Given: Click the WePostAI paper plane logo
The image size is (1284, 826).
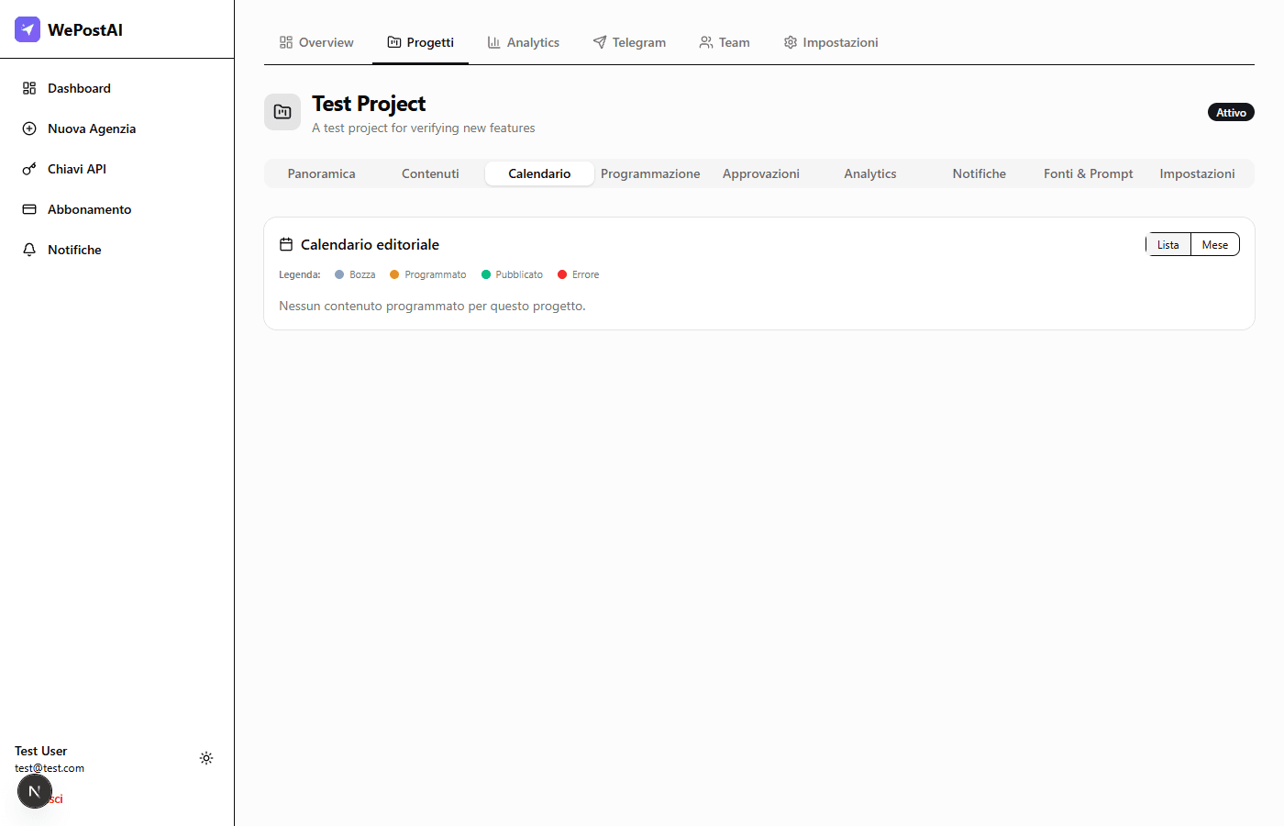Looking at the screenshot, I should click(x=28, y=29).
